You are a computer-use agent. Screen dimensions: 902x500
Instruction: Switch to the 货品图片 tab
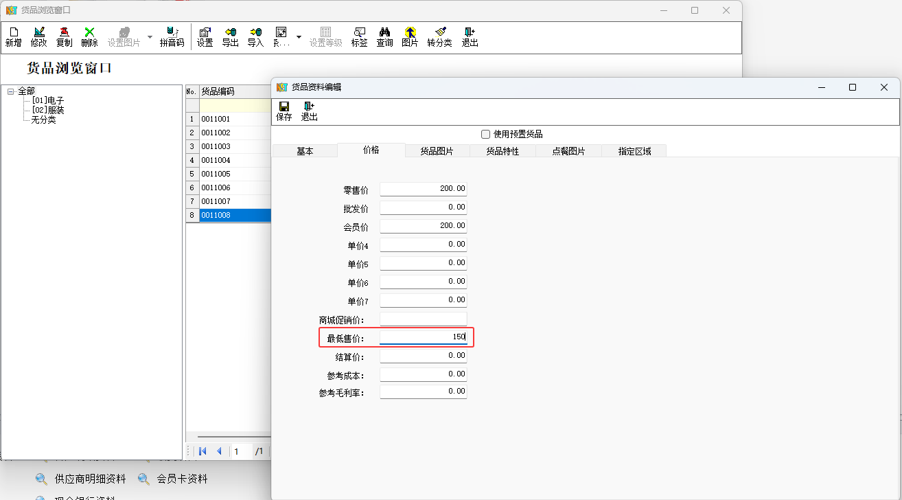point(437,151)
